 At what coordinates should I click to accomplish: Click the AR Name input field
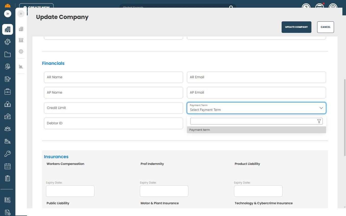[113, 77]
